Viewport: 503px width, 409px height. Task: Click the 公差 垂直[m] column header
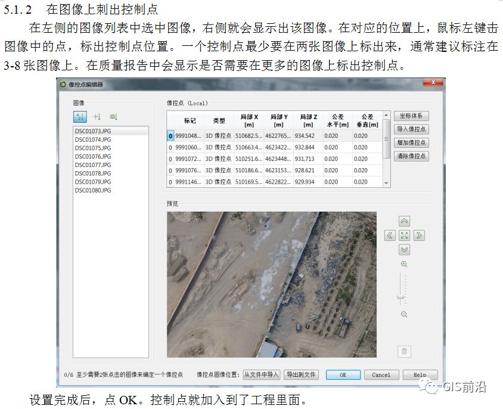coord(367,120)
